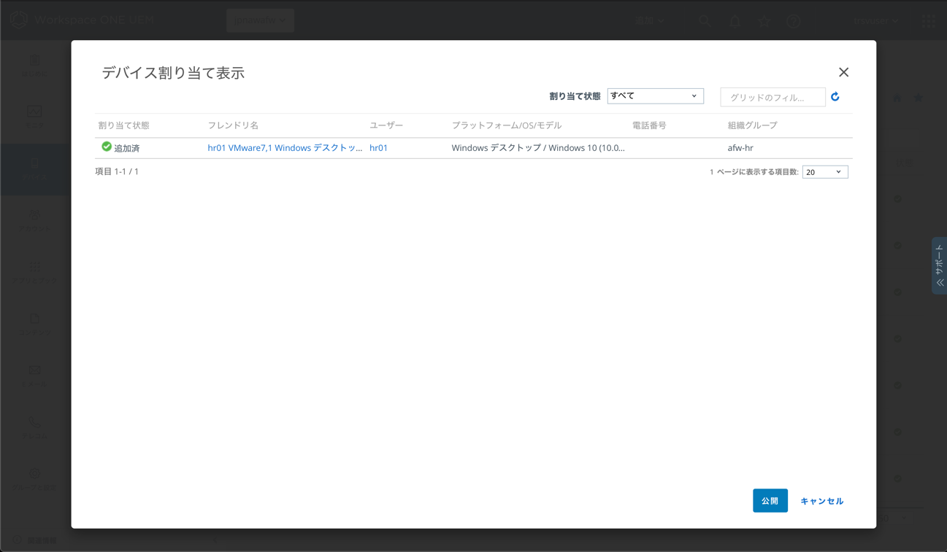The image size is (947, 552).
Task: Sort by the 電話番号 column header
Action: pyautogui.click(x=649, y=125)
